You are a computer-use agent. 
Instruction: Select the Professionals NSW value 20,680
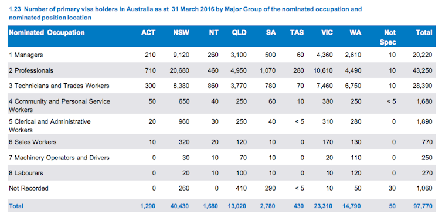[x=178, y=70]
